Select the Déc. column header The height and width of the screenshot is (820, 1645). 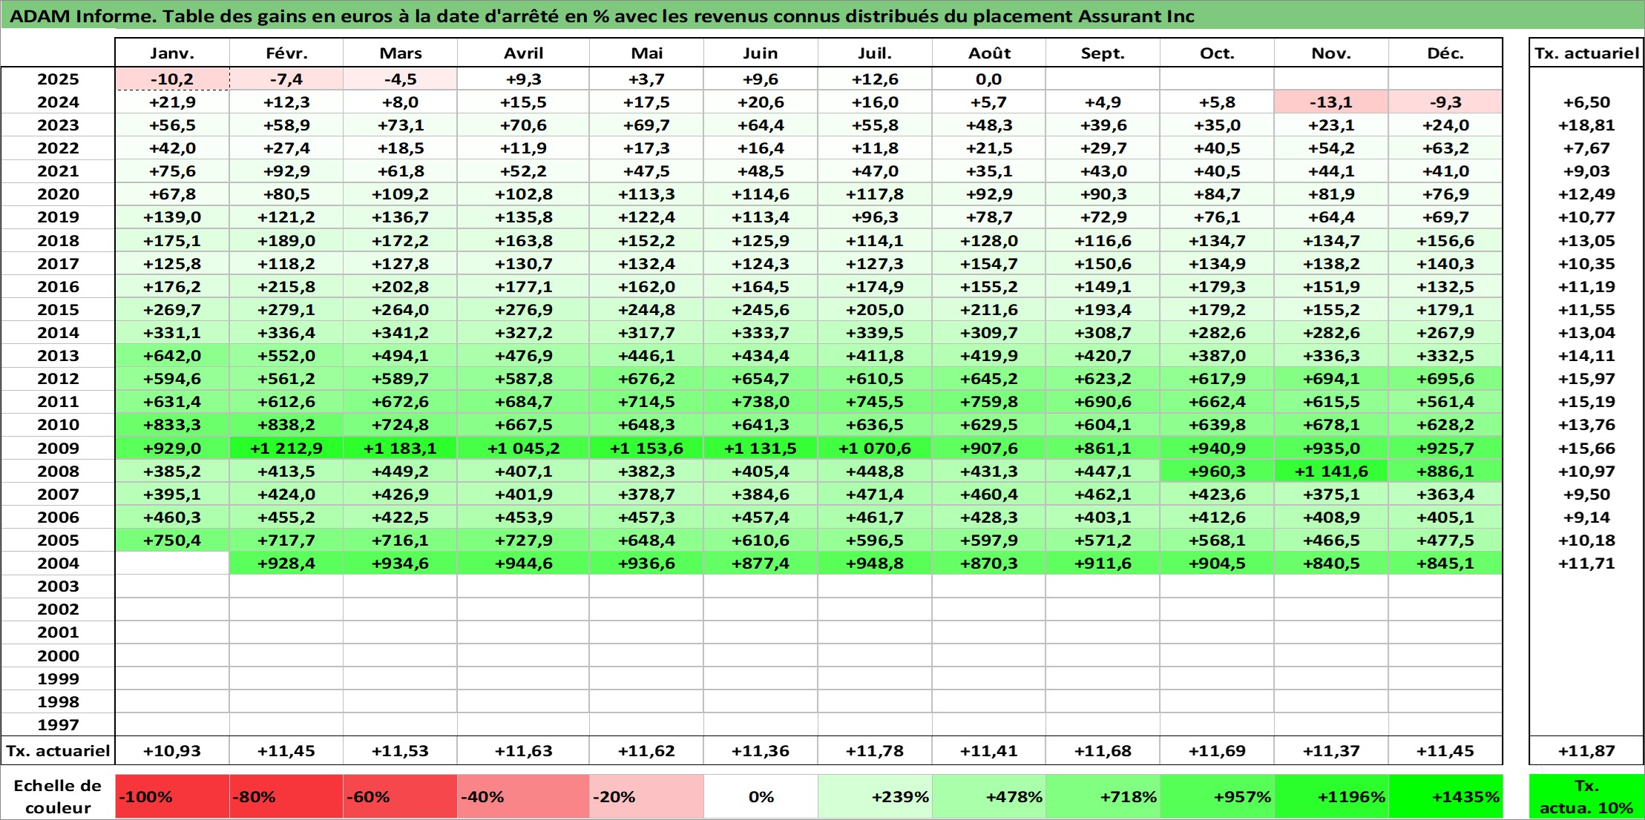pyautogui.click(x=1445, y=53)
